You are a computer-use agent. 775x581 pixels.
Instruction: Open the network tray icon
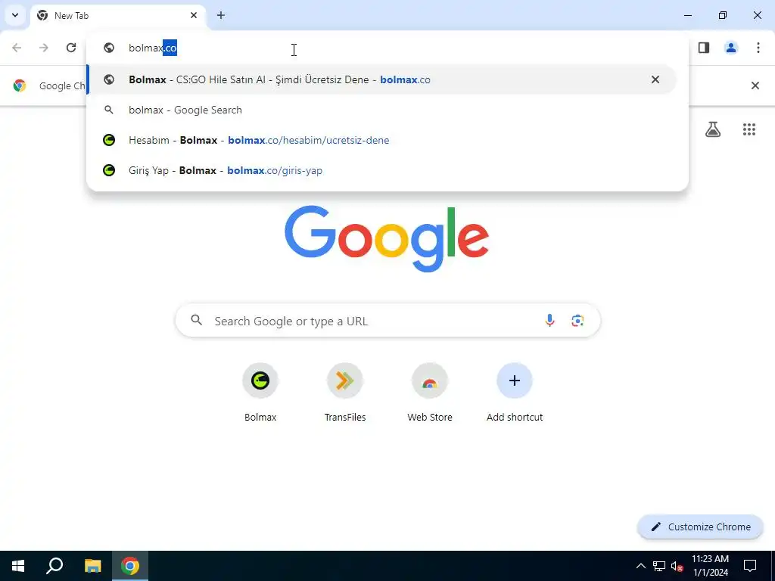click(659, 566)
